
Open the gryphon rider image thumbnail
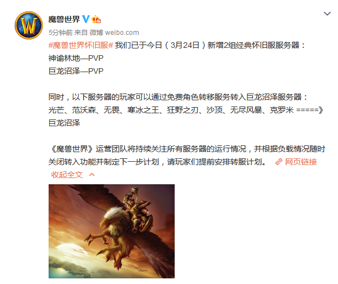[x=111, y=231]
